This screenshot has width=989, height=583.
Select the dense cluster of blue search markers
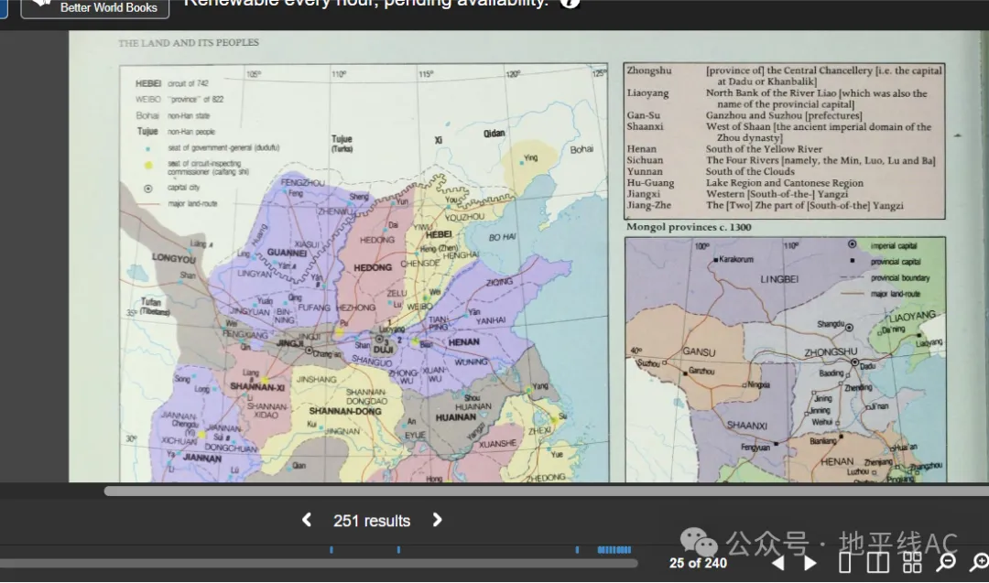pyautogui.click(x=614, y=550)
